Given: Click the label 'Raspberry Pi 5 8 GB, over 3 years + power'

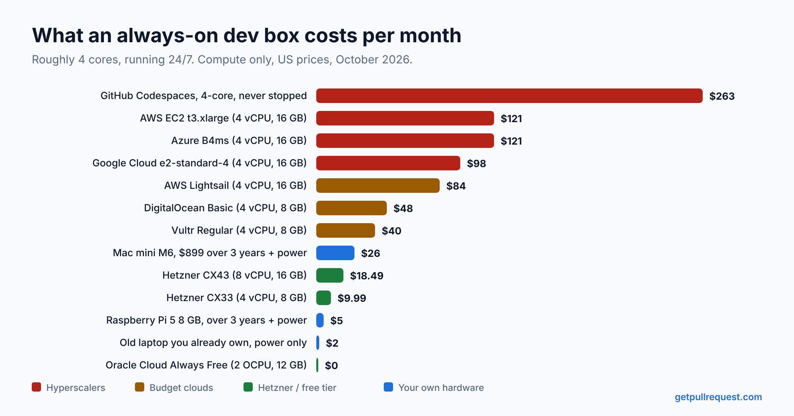Looking at the screenshot, I should click(206, 320).
